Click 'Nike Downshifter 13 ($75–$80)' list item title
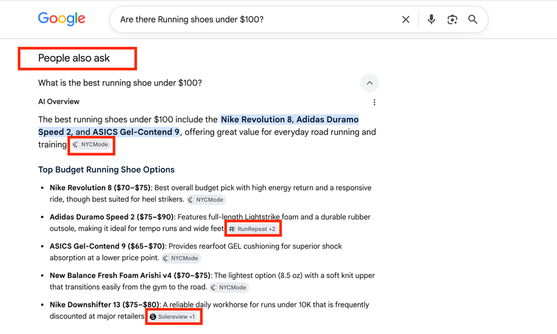Viewport: 557px width, 334px height. [x=105, y=305]
